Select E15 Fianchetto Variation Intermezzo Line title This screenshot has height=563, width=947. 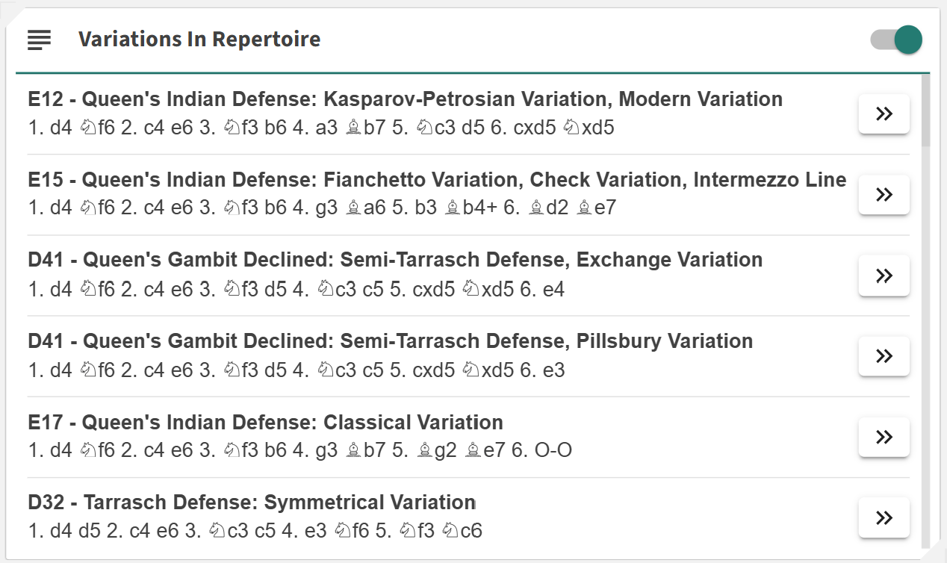click(x=437, y=180)
